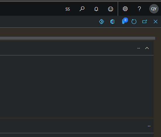This screenshot has width=161, height=137.
Task: Open the form in a new window
Action: pyautogui.click(x=145, y=22)
